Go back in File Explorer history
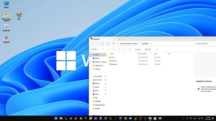The width and height of the screenshot is (216, 121). 92,43
